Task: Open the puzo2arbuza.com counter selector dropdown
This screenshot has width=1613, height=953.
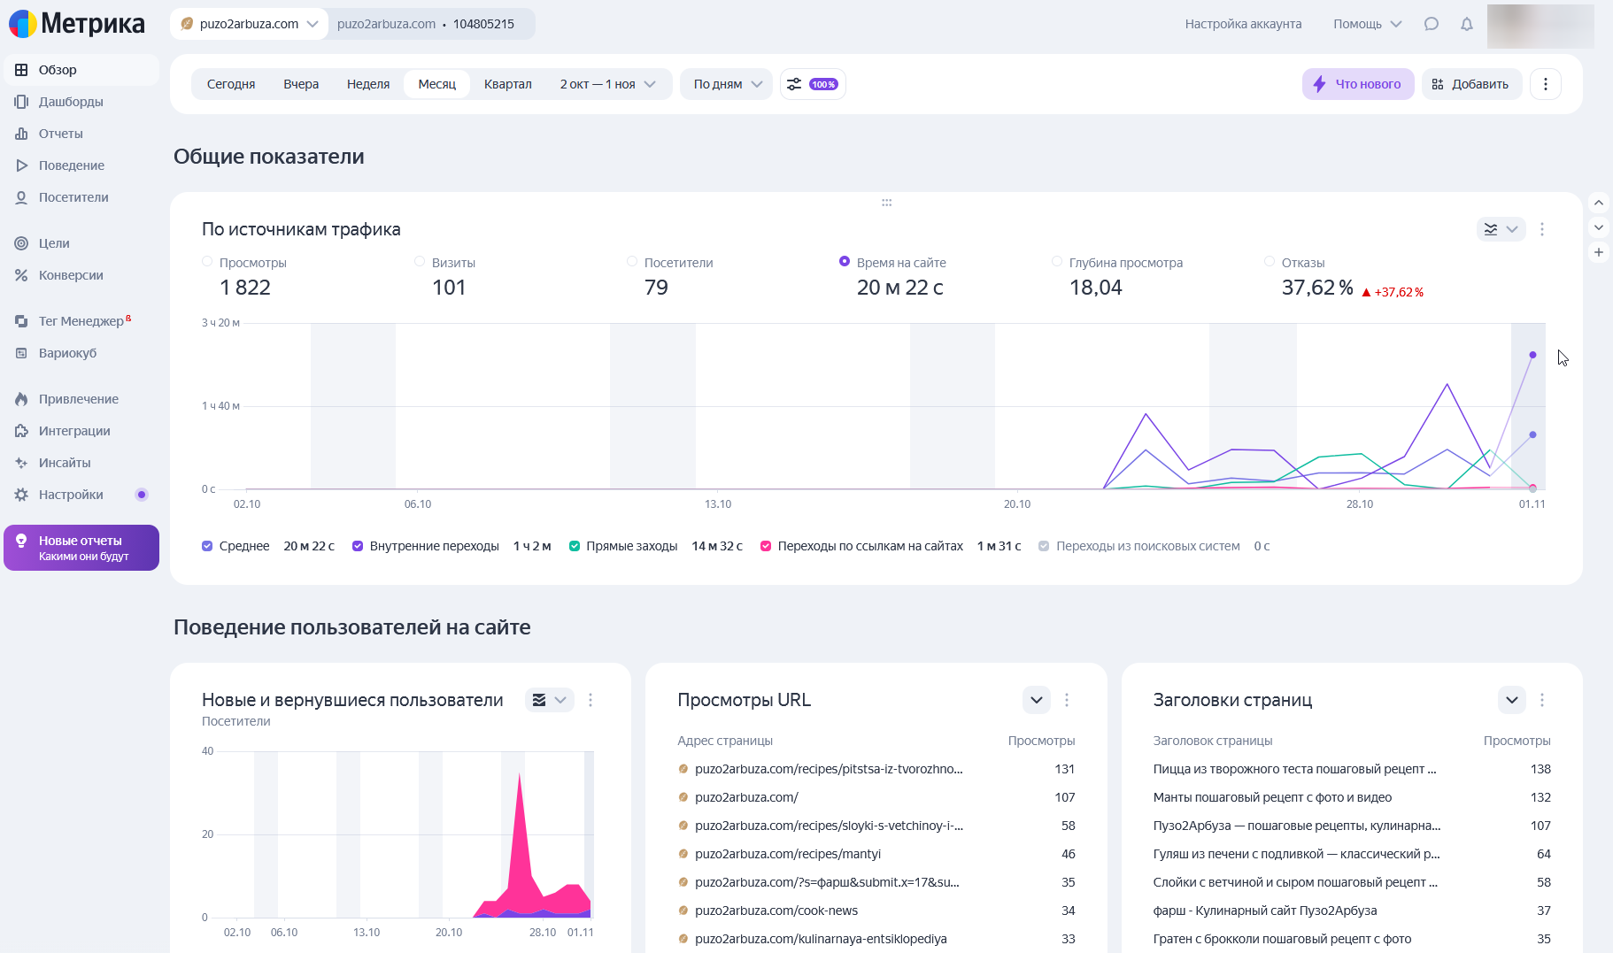Action: pos(249,24)
